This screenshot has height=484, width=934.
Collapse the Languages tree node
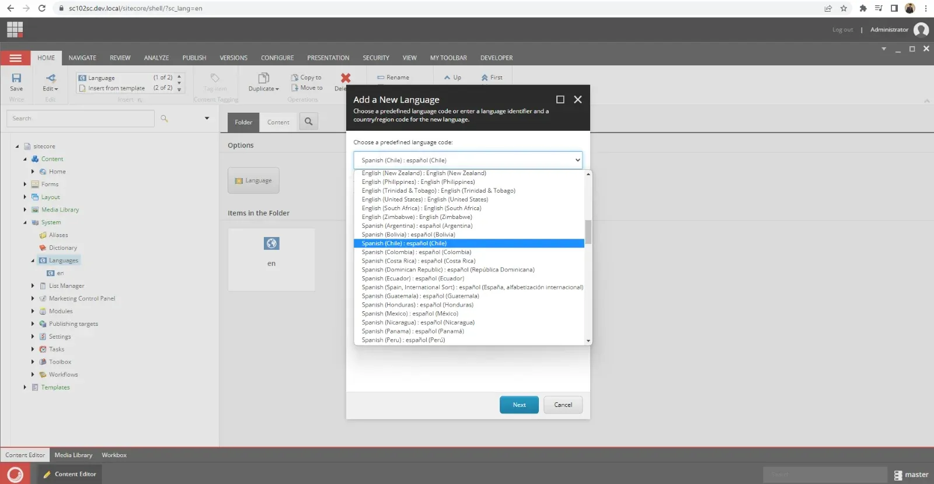[33, 260]
